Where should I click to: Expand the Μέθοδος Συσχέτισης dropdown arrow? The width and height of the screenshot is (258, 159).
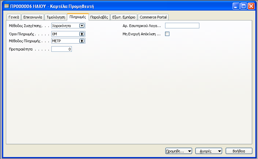click(x=82, y=26)
